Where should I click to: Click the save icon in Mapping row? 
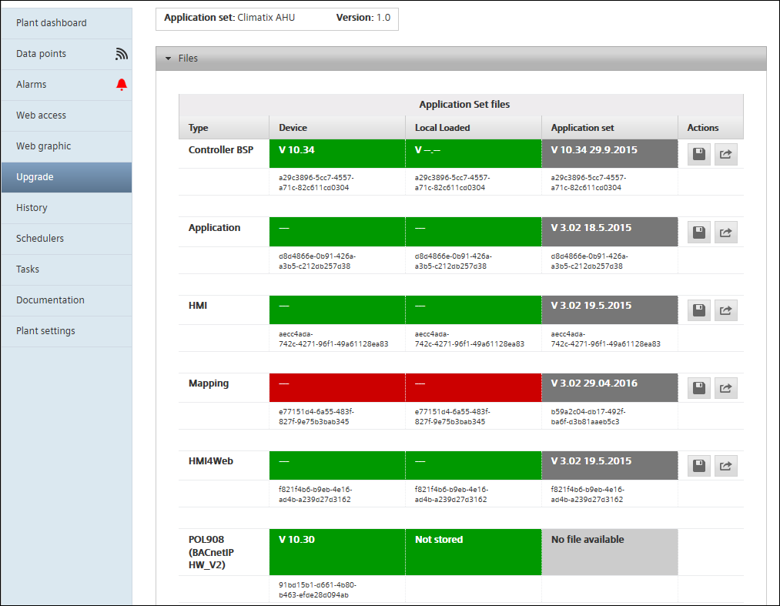[x=699, y=388]
